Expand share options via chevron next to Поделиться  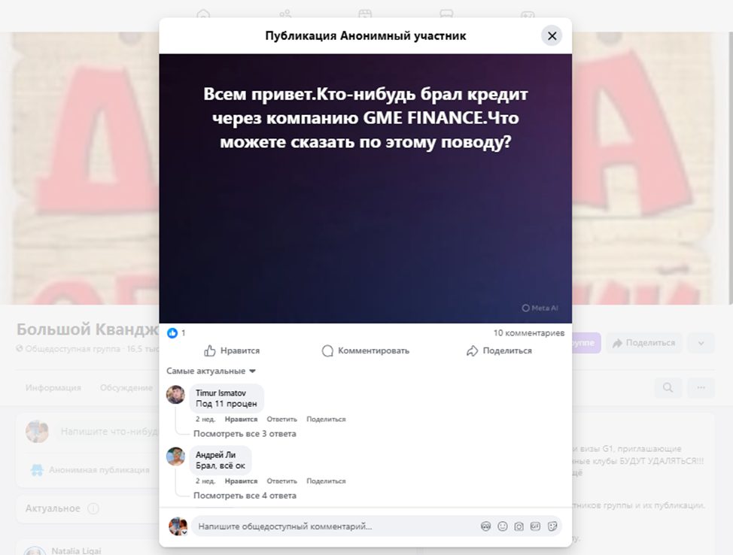coord(701,343)
